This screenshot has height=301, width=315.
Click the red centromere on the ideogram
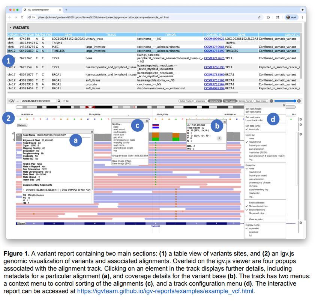pyautogui.click(x=90, y=107)
